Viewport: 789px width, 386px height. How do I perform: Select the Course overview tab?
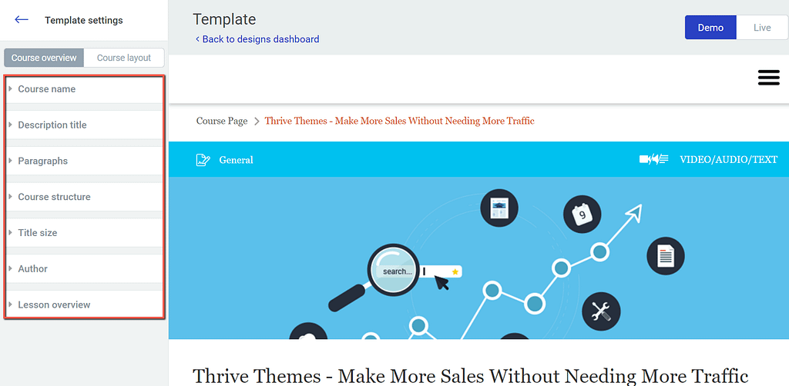[44, 58]
